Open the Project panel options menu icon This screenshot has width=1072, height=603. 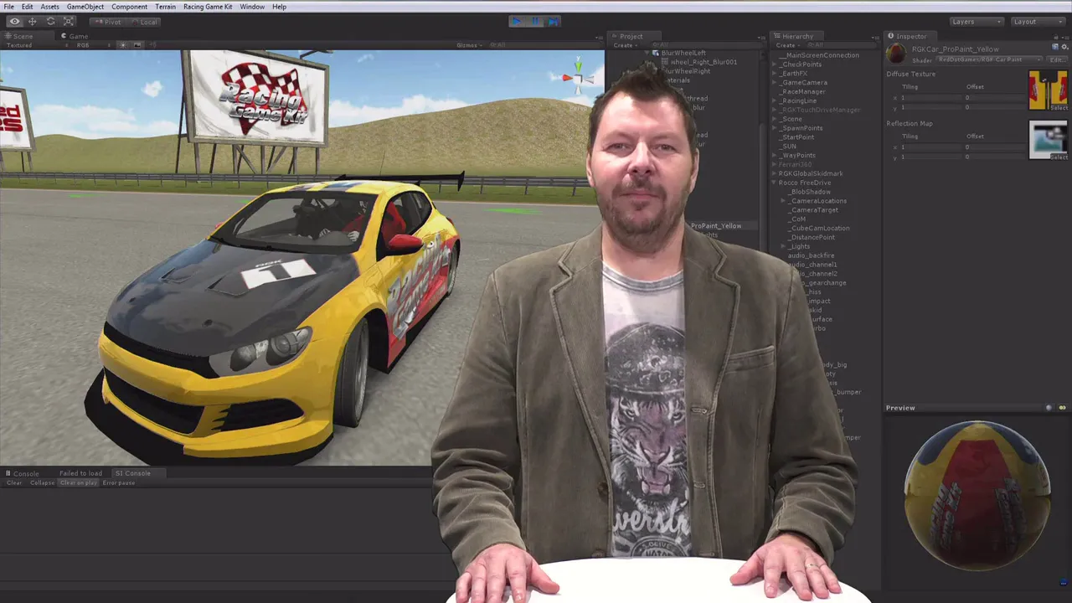click(762, 36)
